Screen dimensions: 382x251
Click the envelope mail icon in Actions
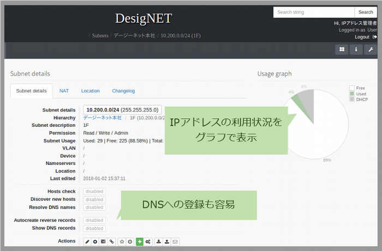(175, 241)
